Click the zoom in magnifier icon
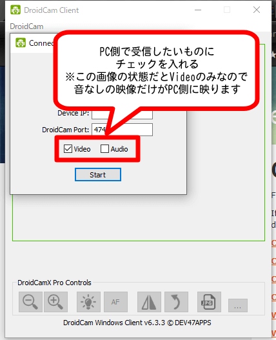Image resolution: width=276 pixels, height=340 pixels. point(55,302)
